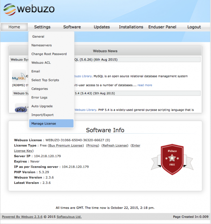The height and width of the screenshot is (224, 211).
Task: Click the Webuzo logo
Action: 29,9
